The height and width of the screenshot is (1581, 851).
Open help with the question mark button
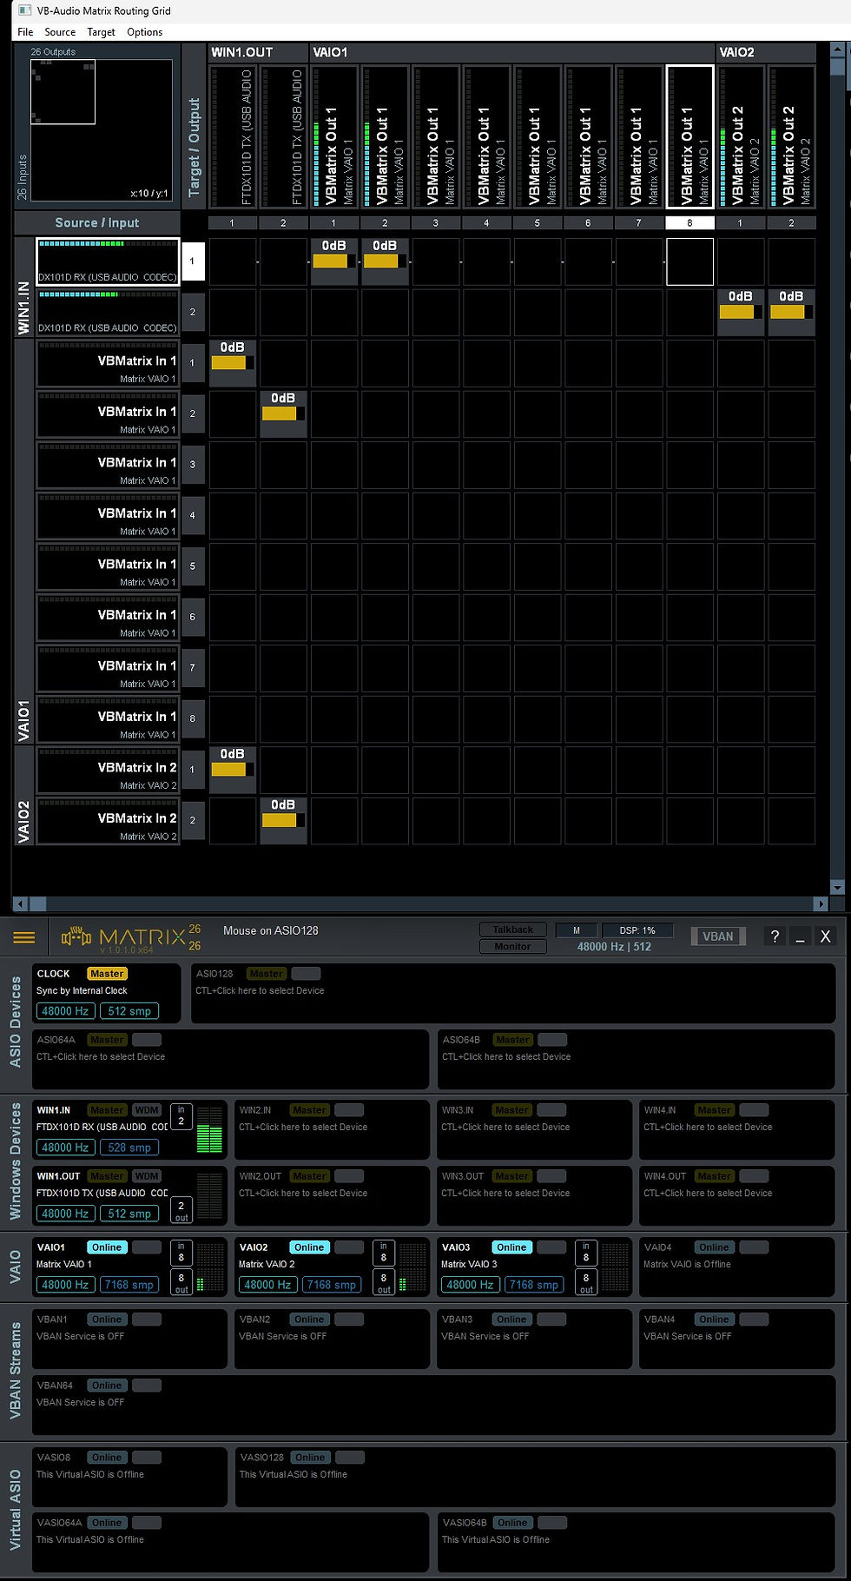[775, 936]
